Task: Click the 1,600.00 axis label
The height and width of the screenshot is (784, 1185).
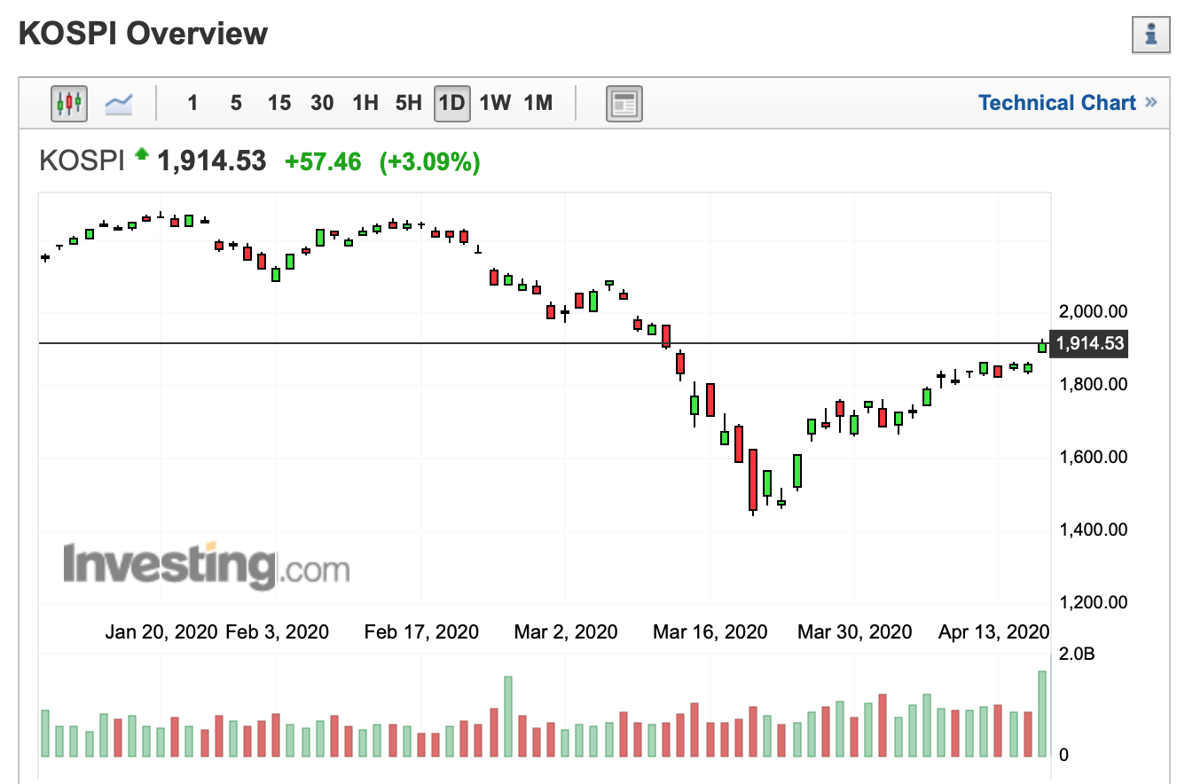Action: pos(1093,457)
